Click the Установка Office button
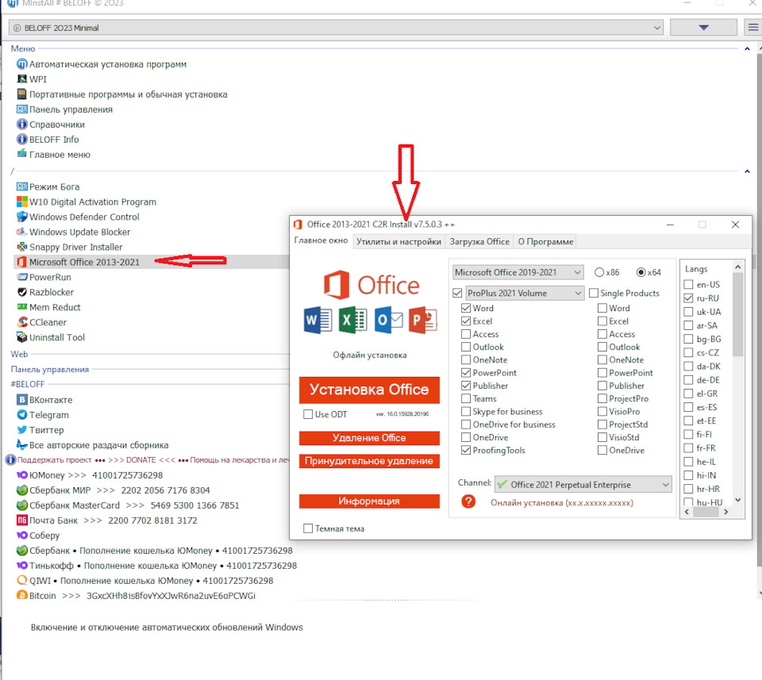The width and height of the screenshot is (762, 680). pyautogui.click(x=369, y=390)
